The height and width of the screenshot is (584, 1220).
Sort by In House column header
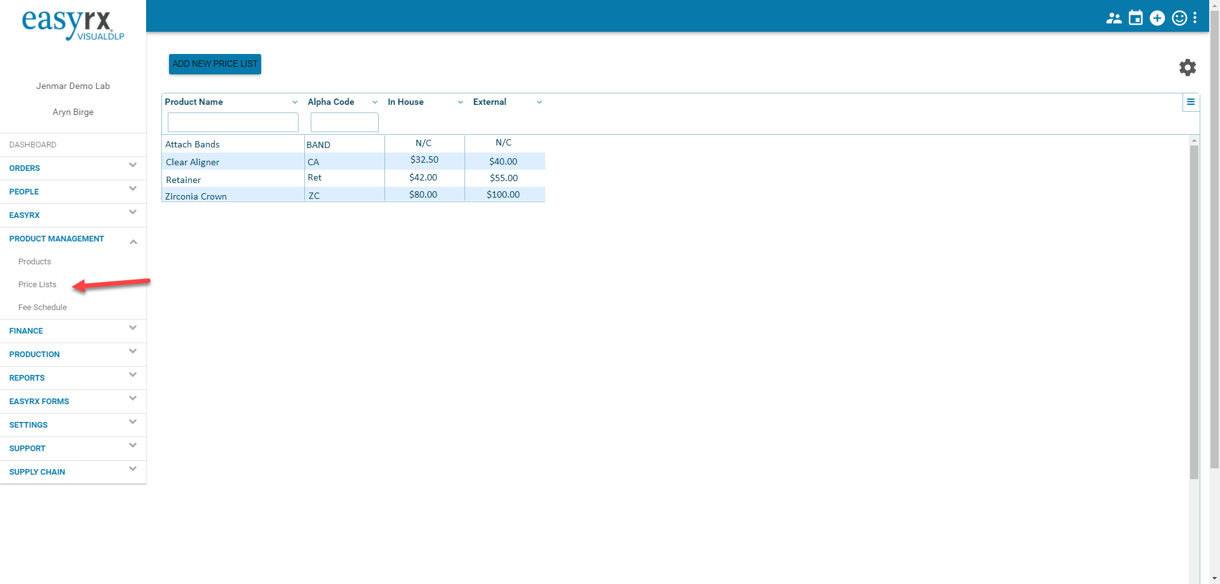tap(405, 102)
